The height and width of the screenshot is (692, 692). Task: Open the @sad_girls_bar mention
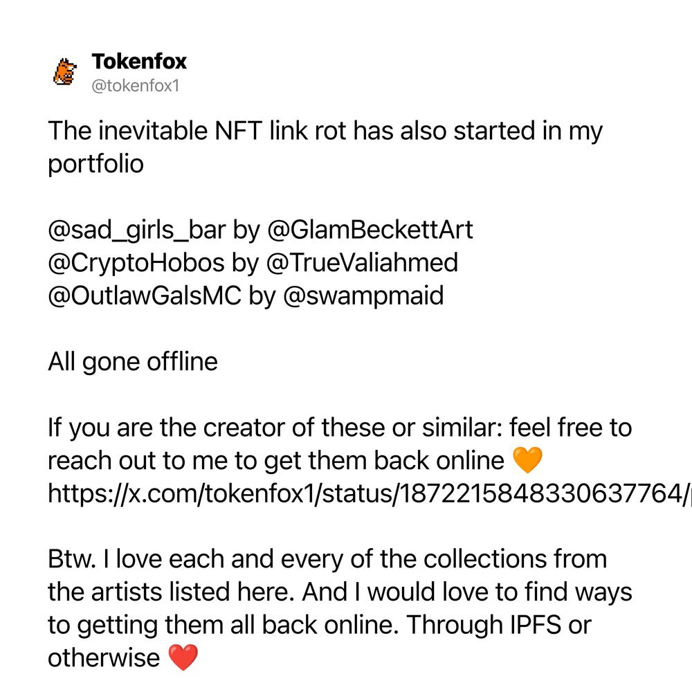(x=137, y=230)
